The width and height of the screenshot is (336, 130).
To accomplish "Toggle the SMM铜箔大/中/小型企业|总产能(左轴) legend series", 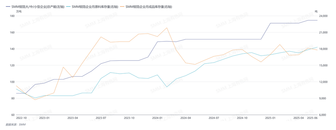I will pyautogui.click(x=35, y=7).
